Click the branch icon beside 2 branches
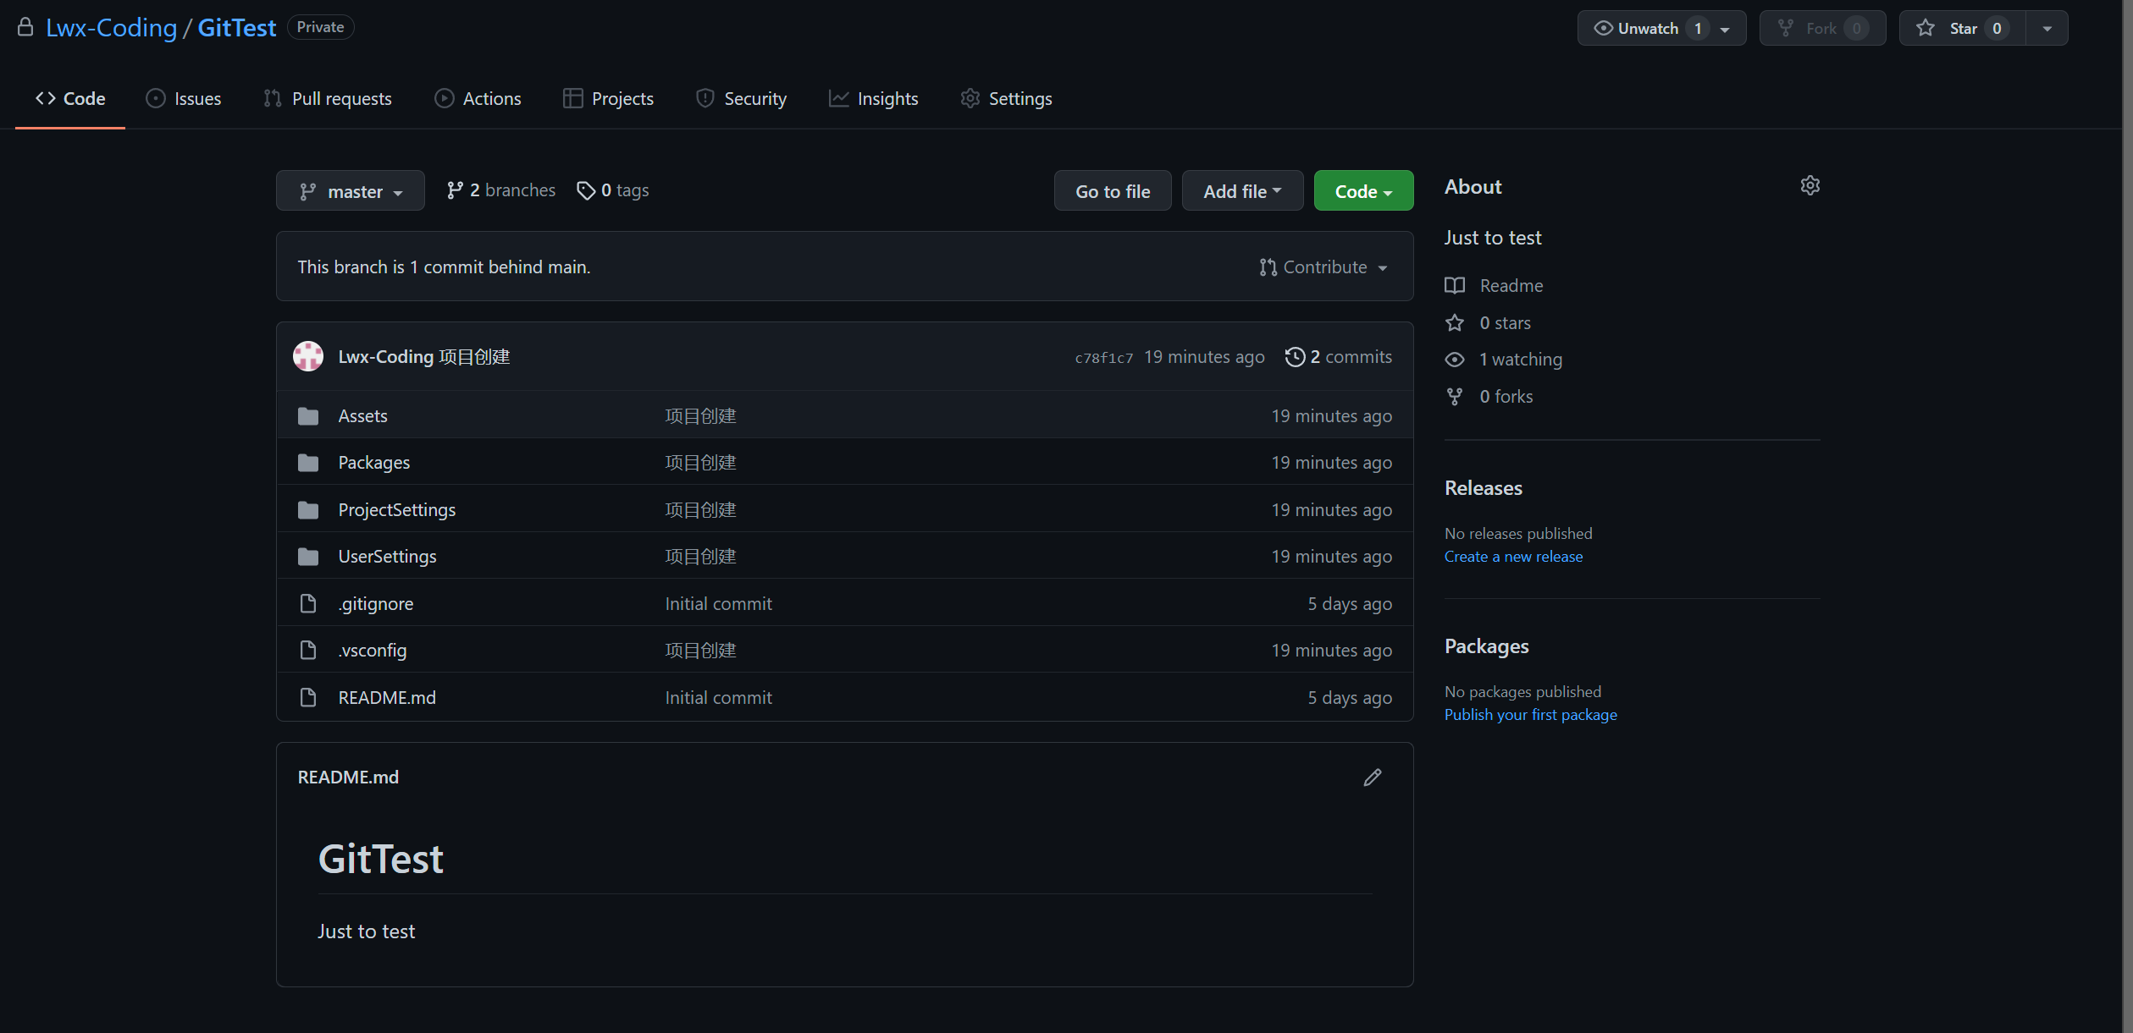The width and height of the screenshot is (2133, 1033). [455, 191]
